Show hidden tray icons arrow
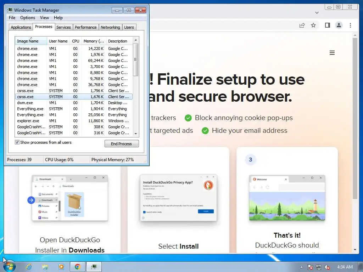This screenshot has width=363, height=272. [301, 267]
